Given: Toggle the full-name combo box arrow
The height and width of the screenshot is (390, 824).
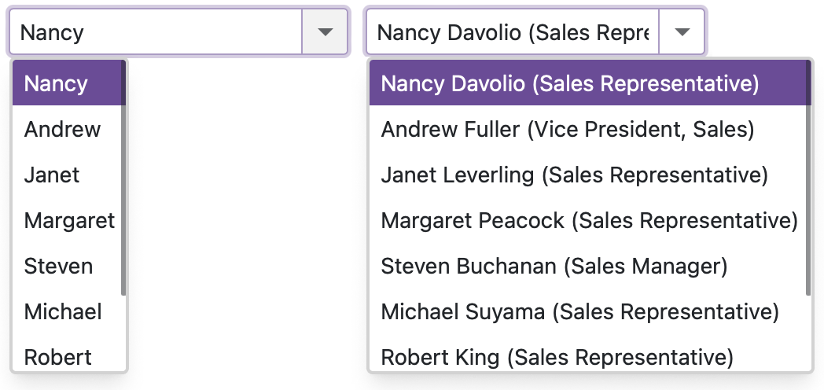Looking at the screenshot, I should [x=682, y=32].
